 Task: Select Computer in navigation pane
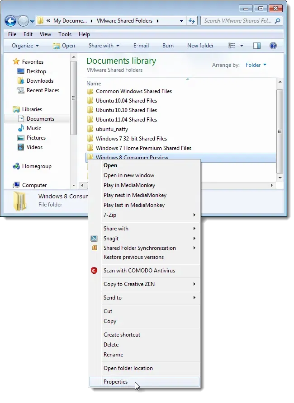34,185
